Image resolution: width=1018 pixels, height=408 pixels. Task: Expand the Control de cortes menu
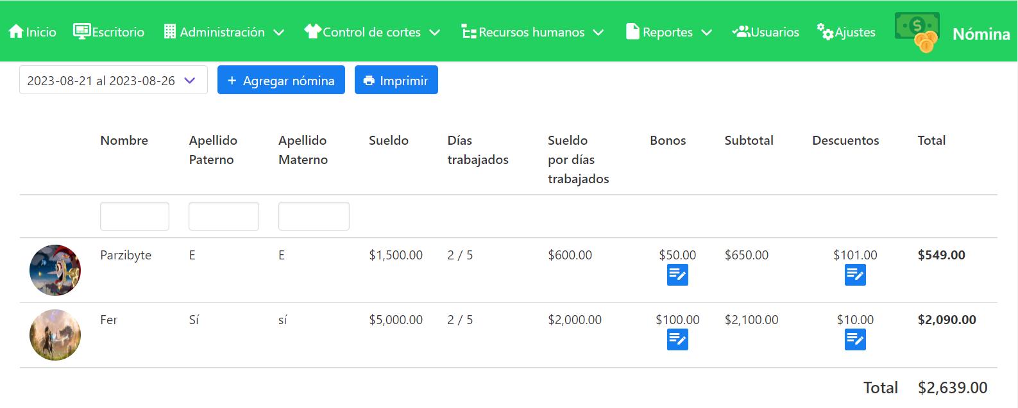tap(372, 32)
